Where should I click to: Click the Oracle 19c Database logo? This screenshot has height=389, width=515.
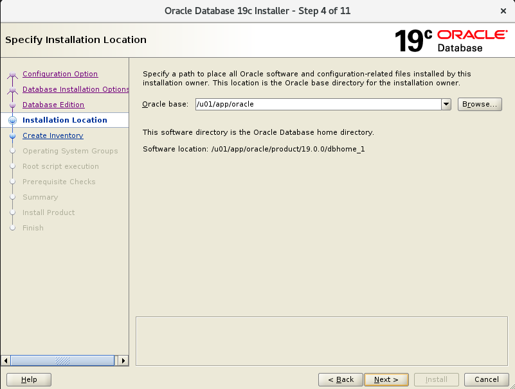(451, 40)
